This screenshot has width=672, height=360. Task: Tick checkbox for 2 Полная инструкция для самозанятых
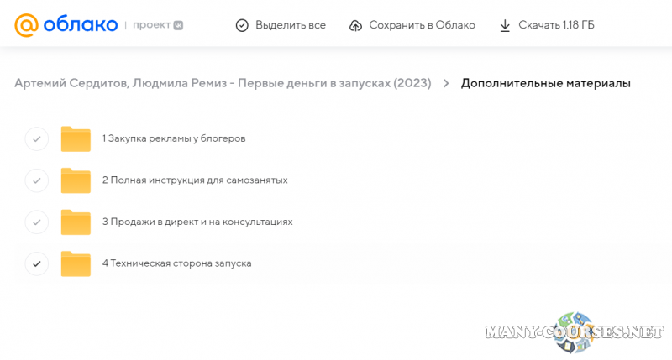36,180
